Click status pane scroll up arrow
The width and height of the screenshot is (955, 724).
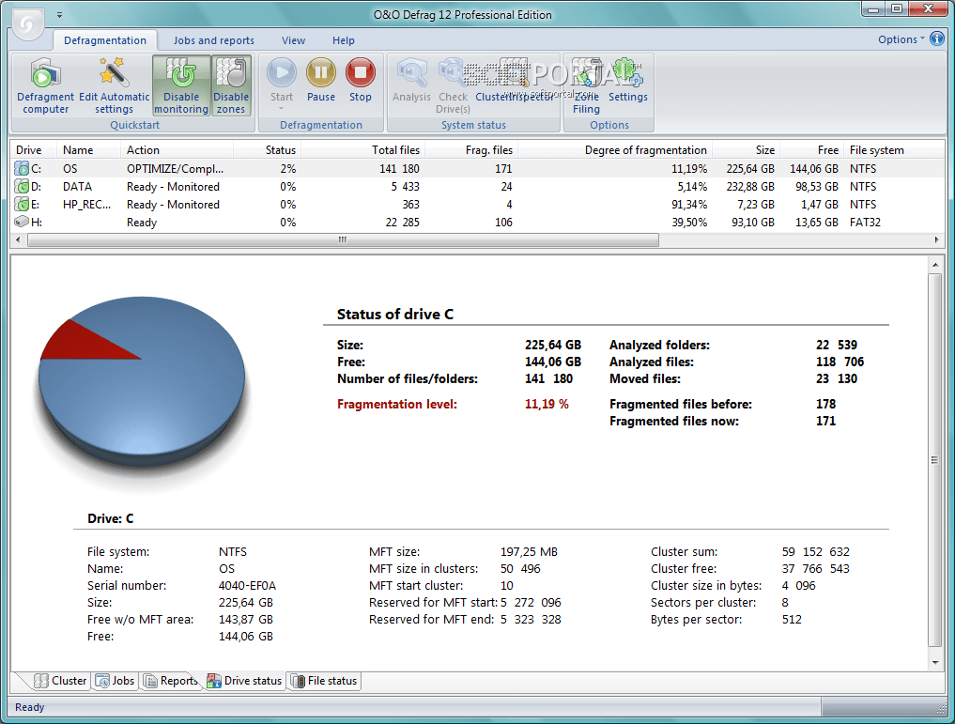(x=935, y=265)
